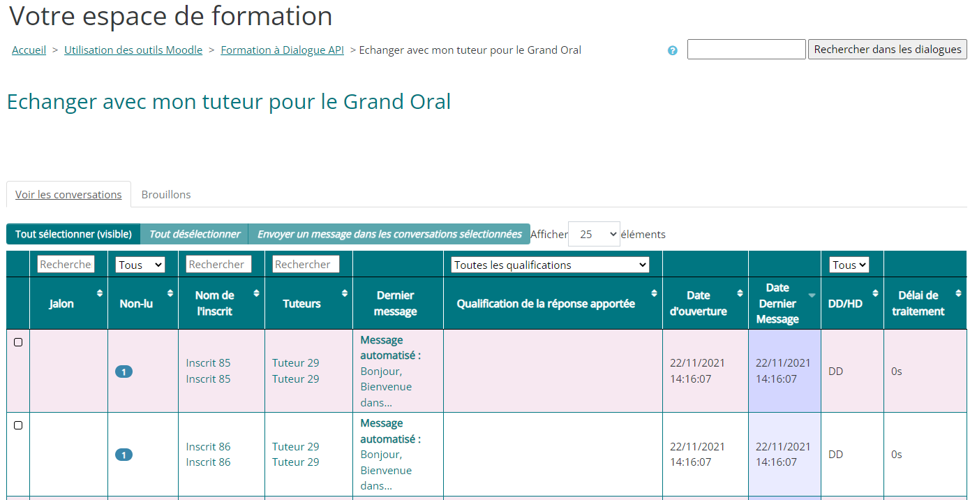Image resolution: width=977 pixels, height=500 pixels.
Task: Click last message date of Inscrit 86 row
Action: (783, 454)
